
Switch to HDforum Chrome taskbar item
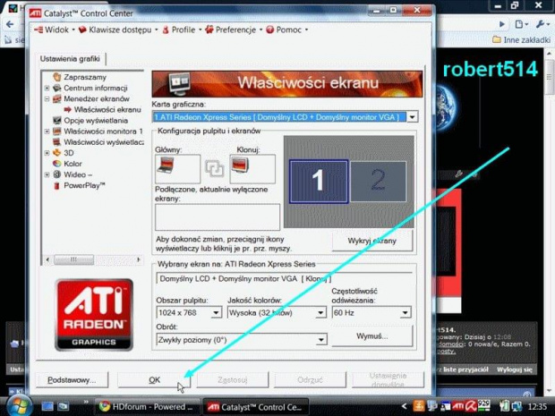(147, 407)
